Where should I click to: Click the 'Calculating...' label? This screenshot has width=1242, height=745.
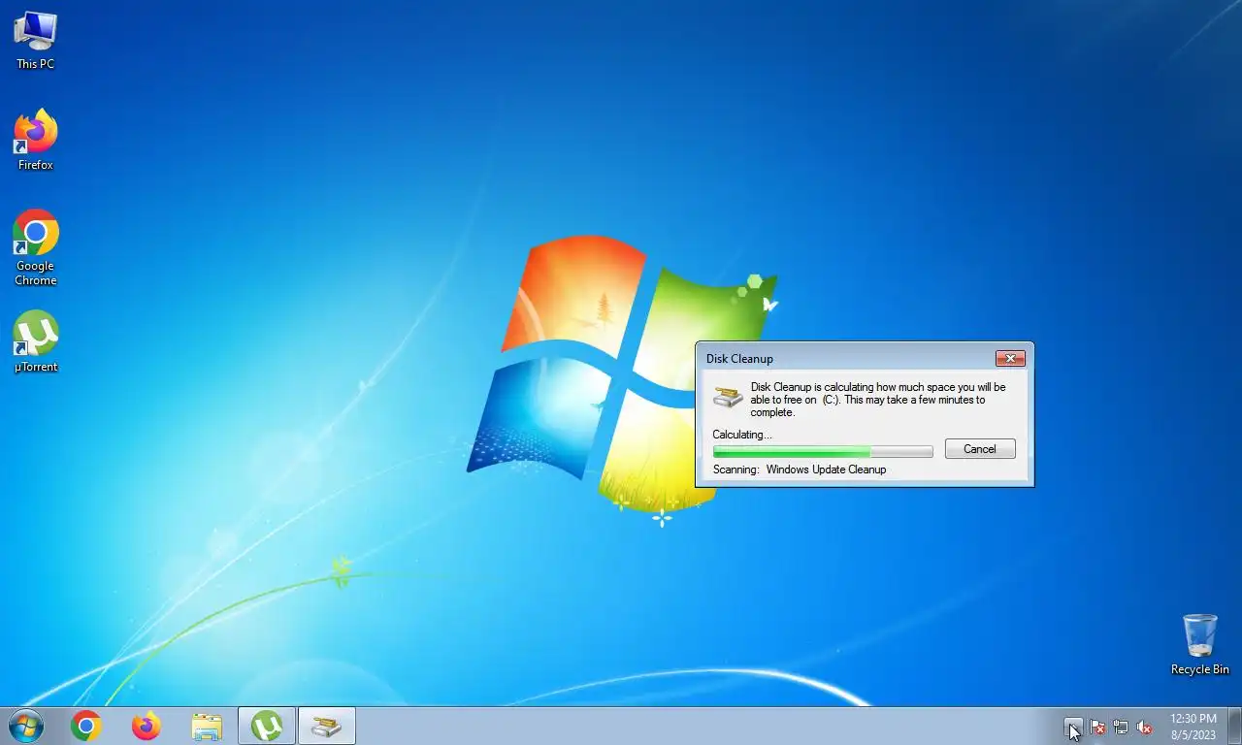[742, 435]
